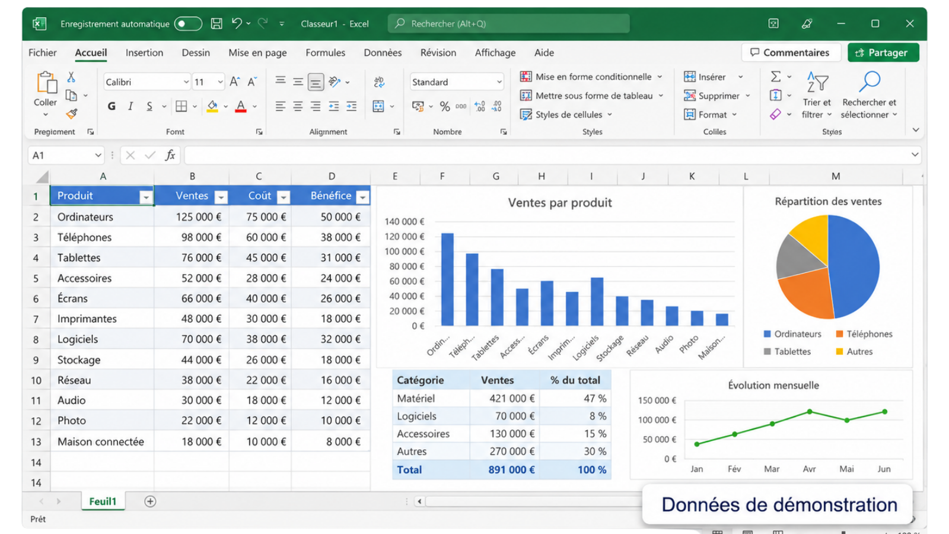This screenshot has height=534, width=949.
Task: Undo the last action
Action: [x=237, y=23]
